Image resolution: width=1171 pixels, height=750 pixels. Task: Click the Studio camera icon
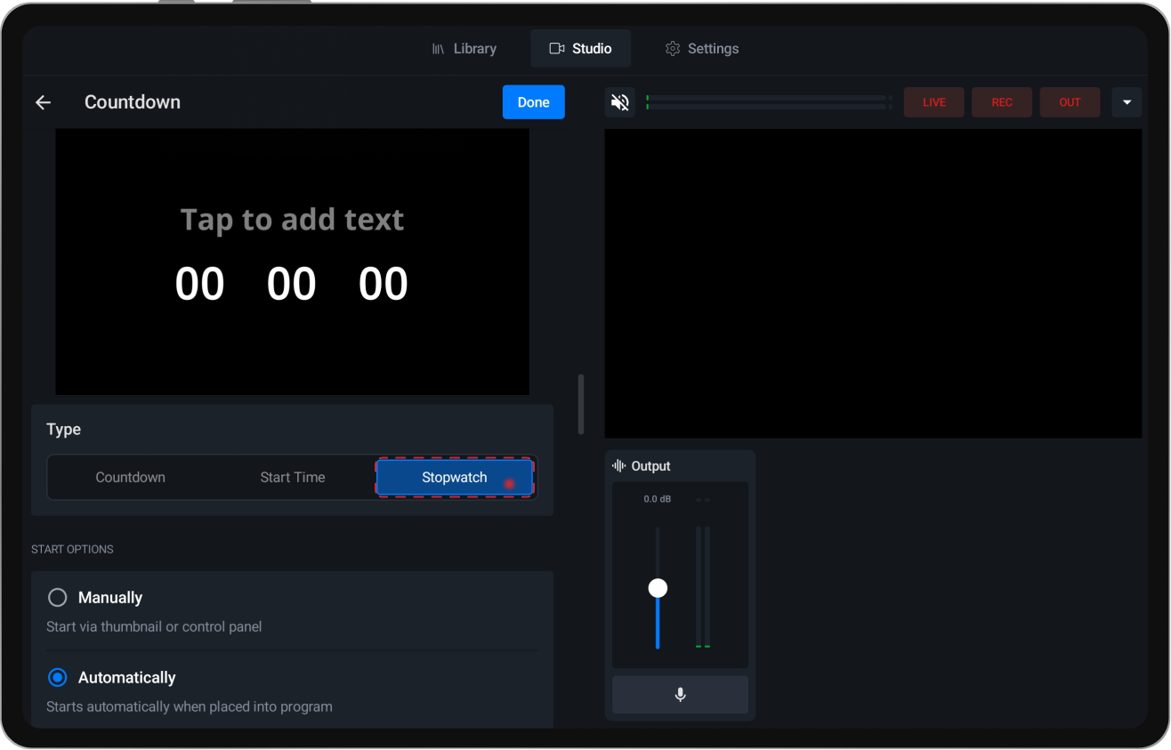click(557, 48)
